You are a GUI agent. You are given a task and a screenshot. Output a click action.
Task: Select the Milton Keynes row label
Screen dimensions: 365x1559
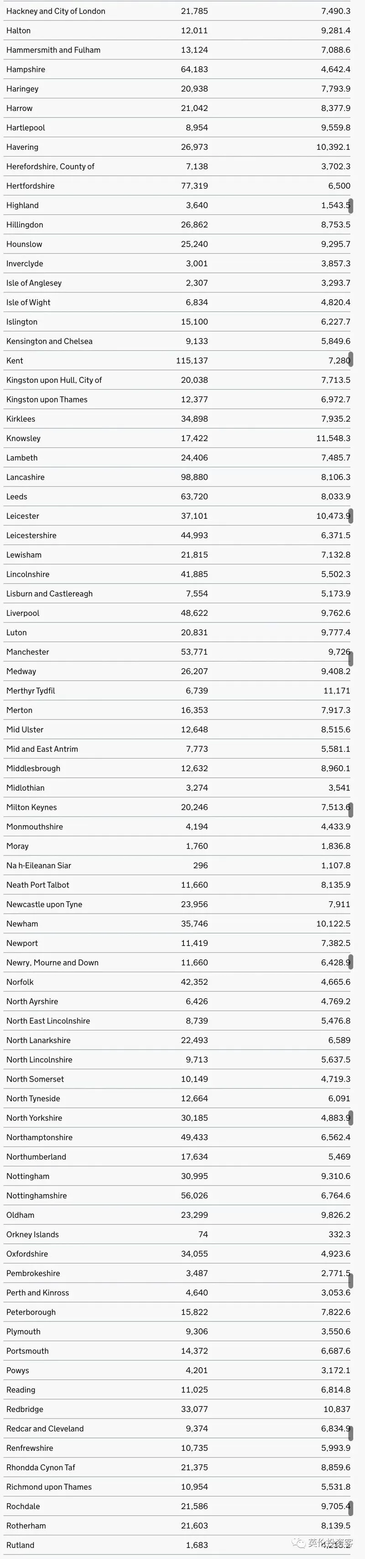coord(31,807)
